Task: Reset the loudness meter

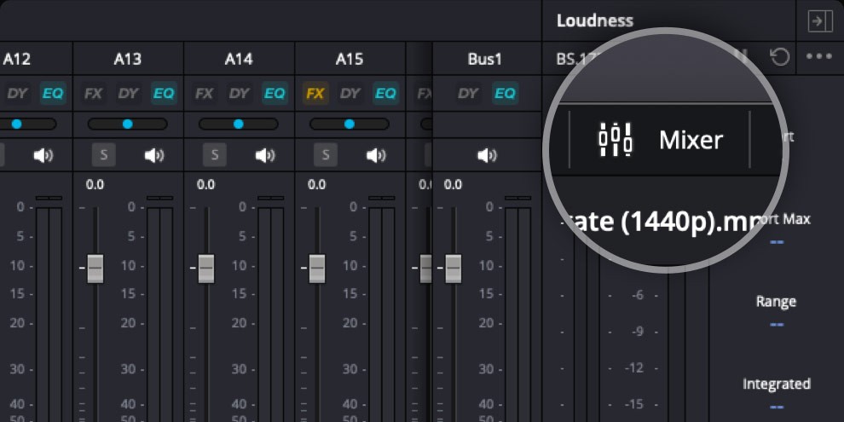Action: (x=779, y=57)
